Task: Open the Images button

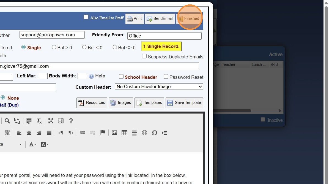Action: click(121, 103)
